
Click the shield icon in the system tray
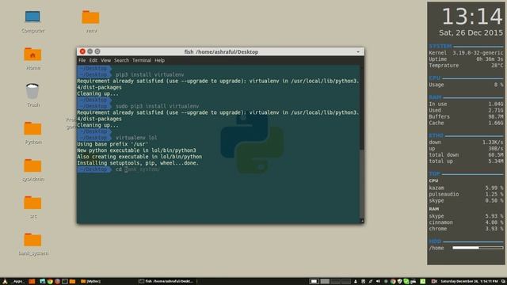point(399,282)
